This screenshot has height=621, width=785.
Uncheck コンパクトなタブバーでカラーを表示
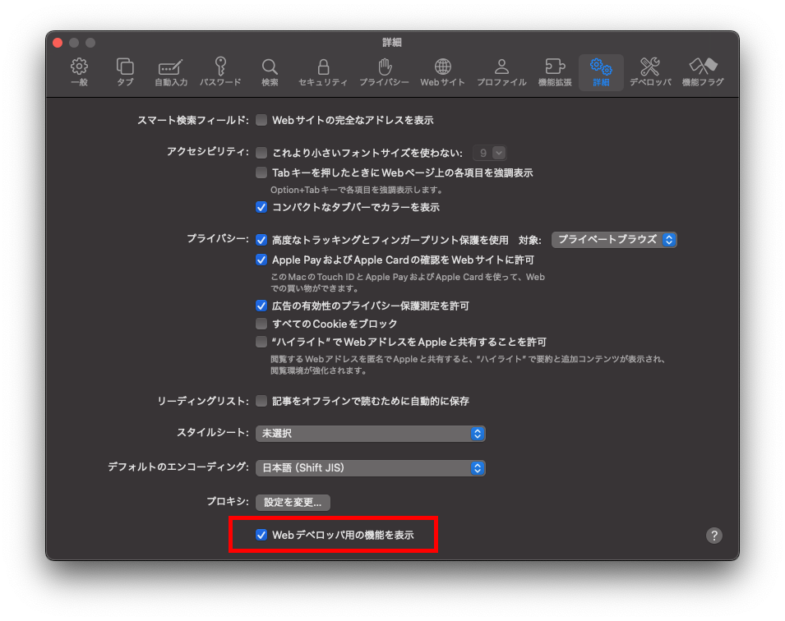click(261, 207)
